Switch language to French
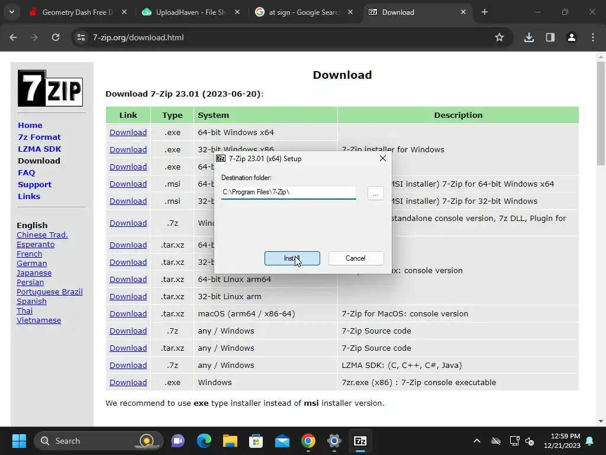The height and width of the screenshot is (455, 606). 30,254
